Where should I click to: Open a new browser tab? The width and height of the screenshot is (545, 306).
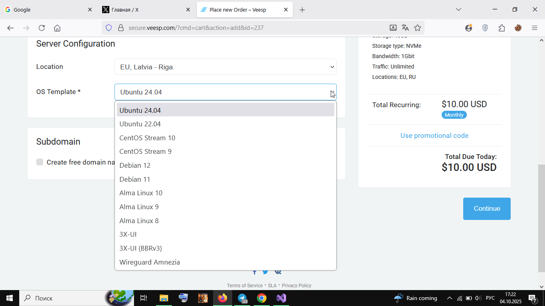click(x=302, y=10)
